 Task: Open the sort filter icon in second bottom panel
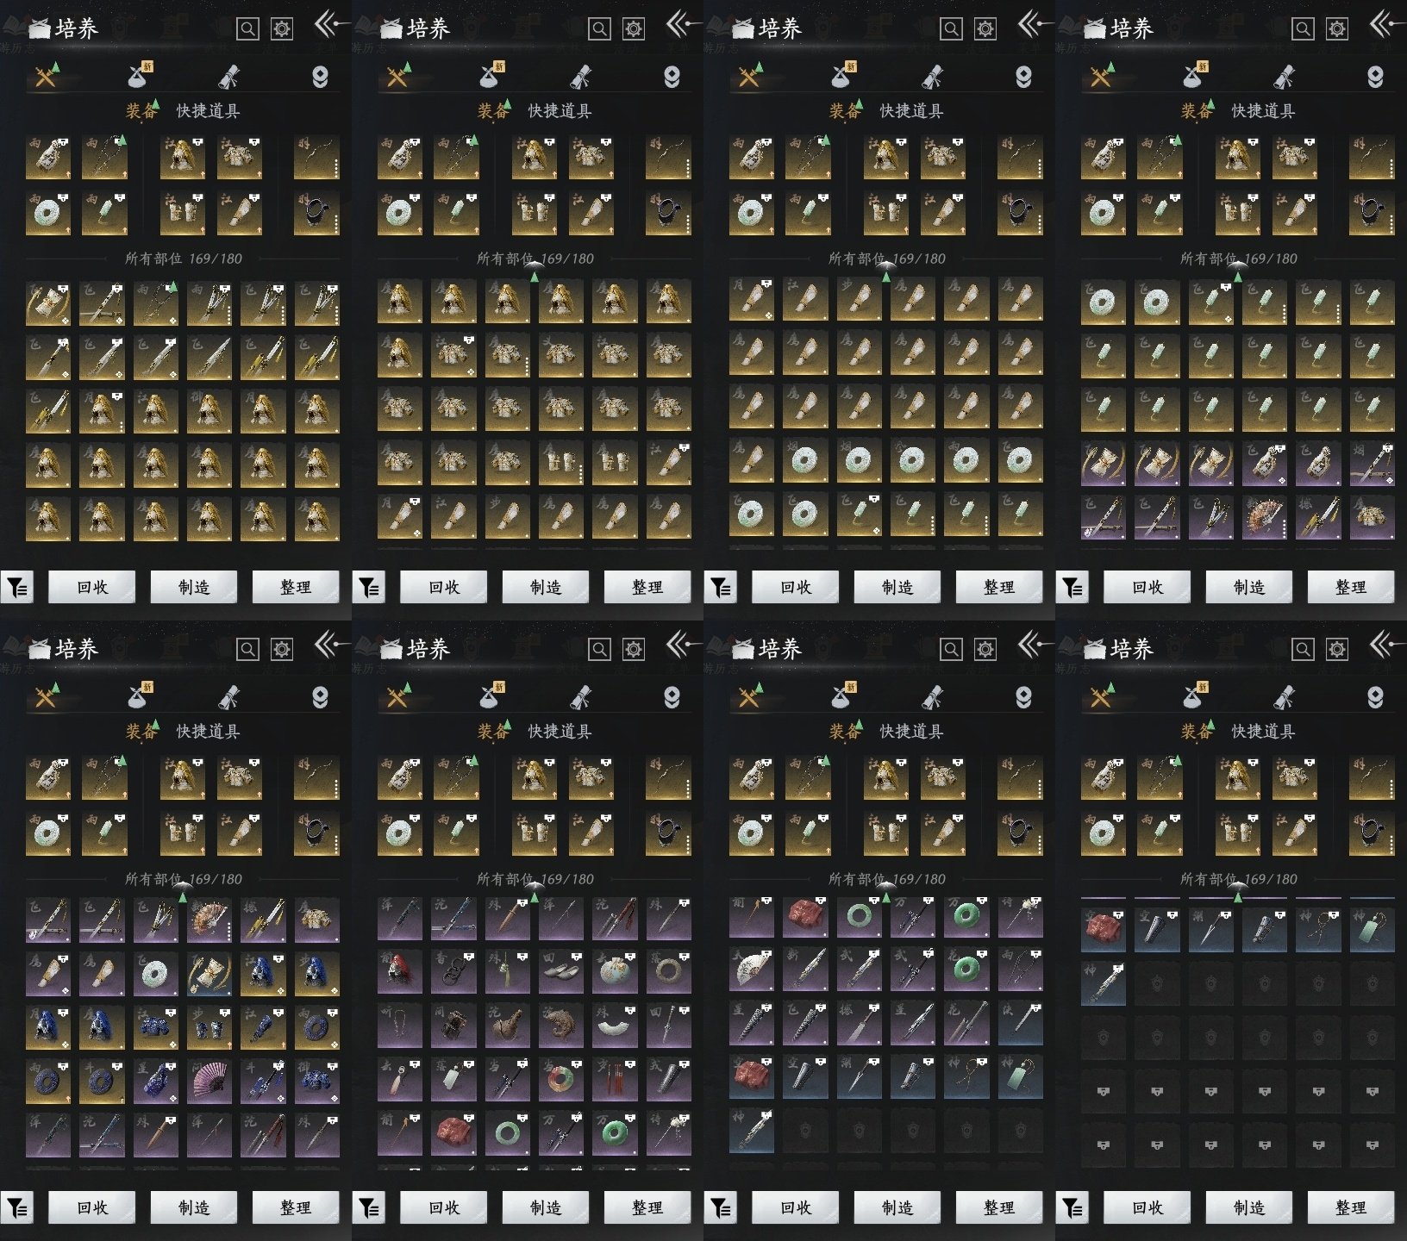(x=369, y=1208)
